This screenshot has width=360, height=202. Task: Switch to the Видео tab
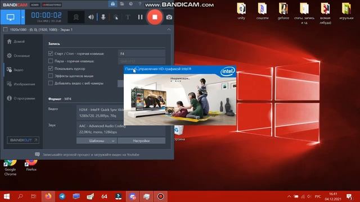15,70
